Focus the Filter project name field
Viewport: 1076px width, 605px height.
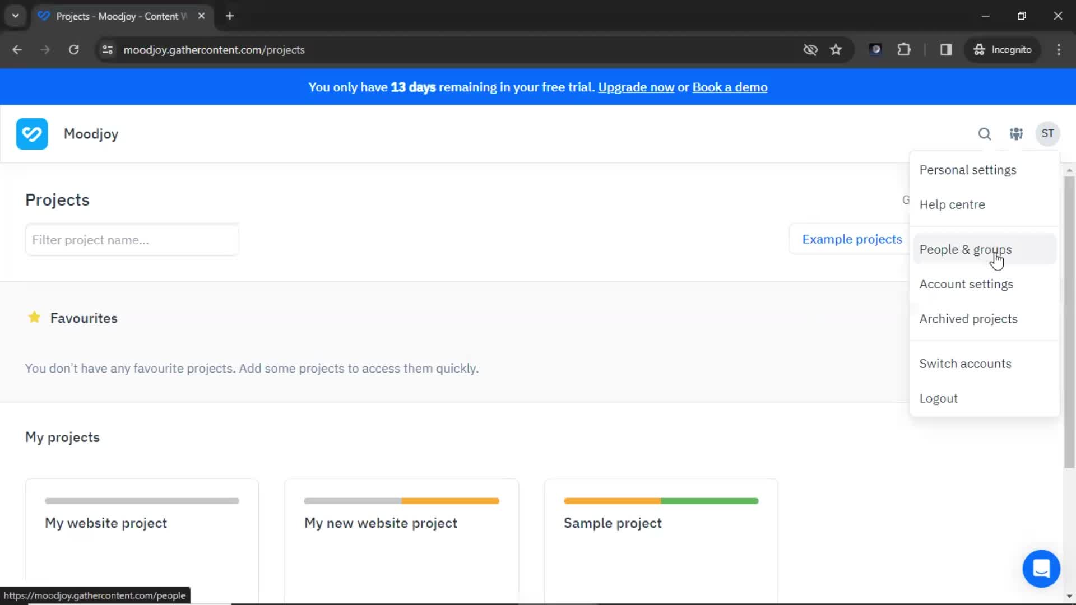click(132, 240)
